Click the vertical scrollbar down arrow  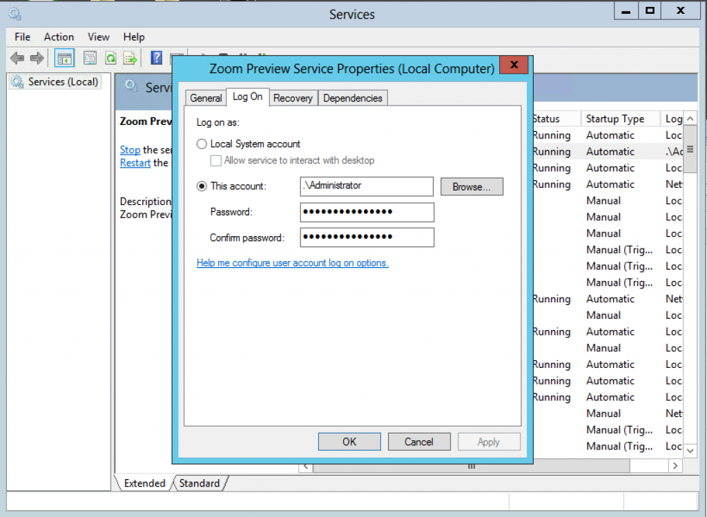pos(690,451)
